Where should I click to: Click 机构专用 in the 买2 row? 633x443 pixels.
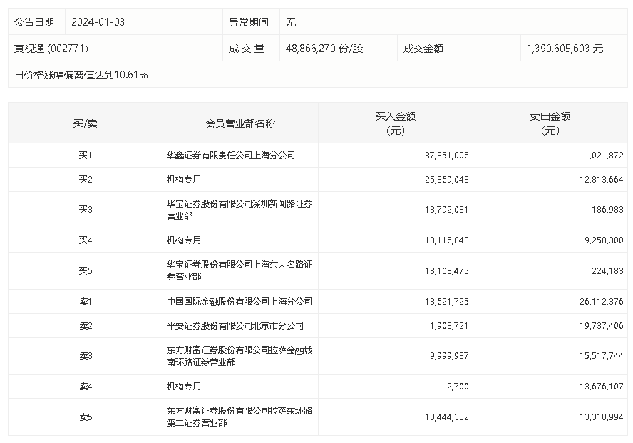coord(183,179)
